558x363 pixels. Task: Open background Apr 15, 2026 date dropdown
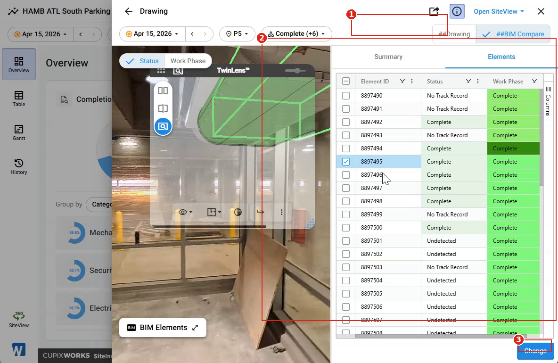tap(41, 34)
